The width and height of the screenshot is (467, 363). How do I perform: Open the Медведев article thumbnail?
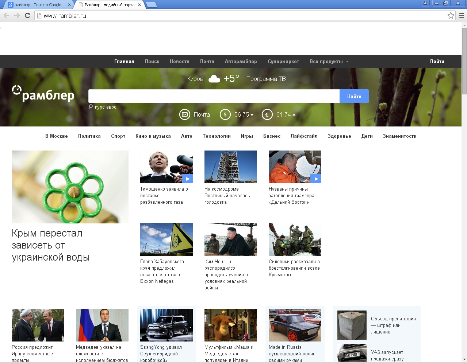(x=102, y=325)
